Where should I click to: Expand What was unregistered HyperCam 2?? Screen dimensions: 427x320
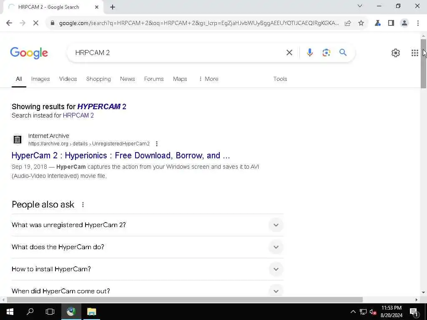coord(147,225)
